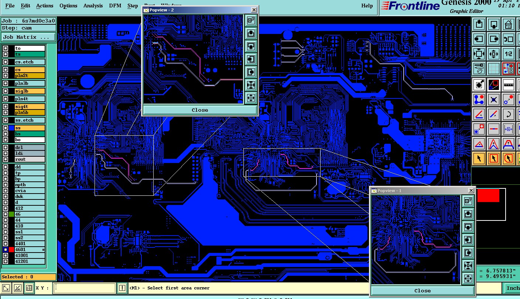Click the pan up arrow icon in right toolbar
The image size is (520, 299).
point(479,25)
